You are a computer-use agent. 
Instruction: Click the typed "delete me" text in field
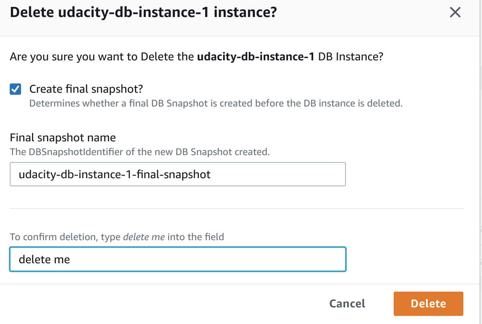(45, 259)
